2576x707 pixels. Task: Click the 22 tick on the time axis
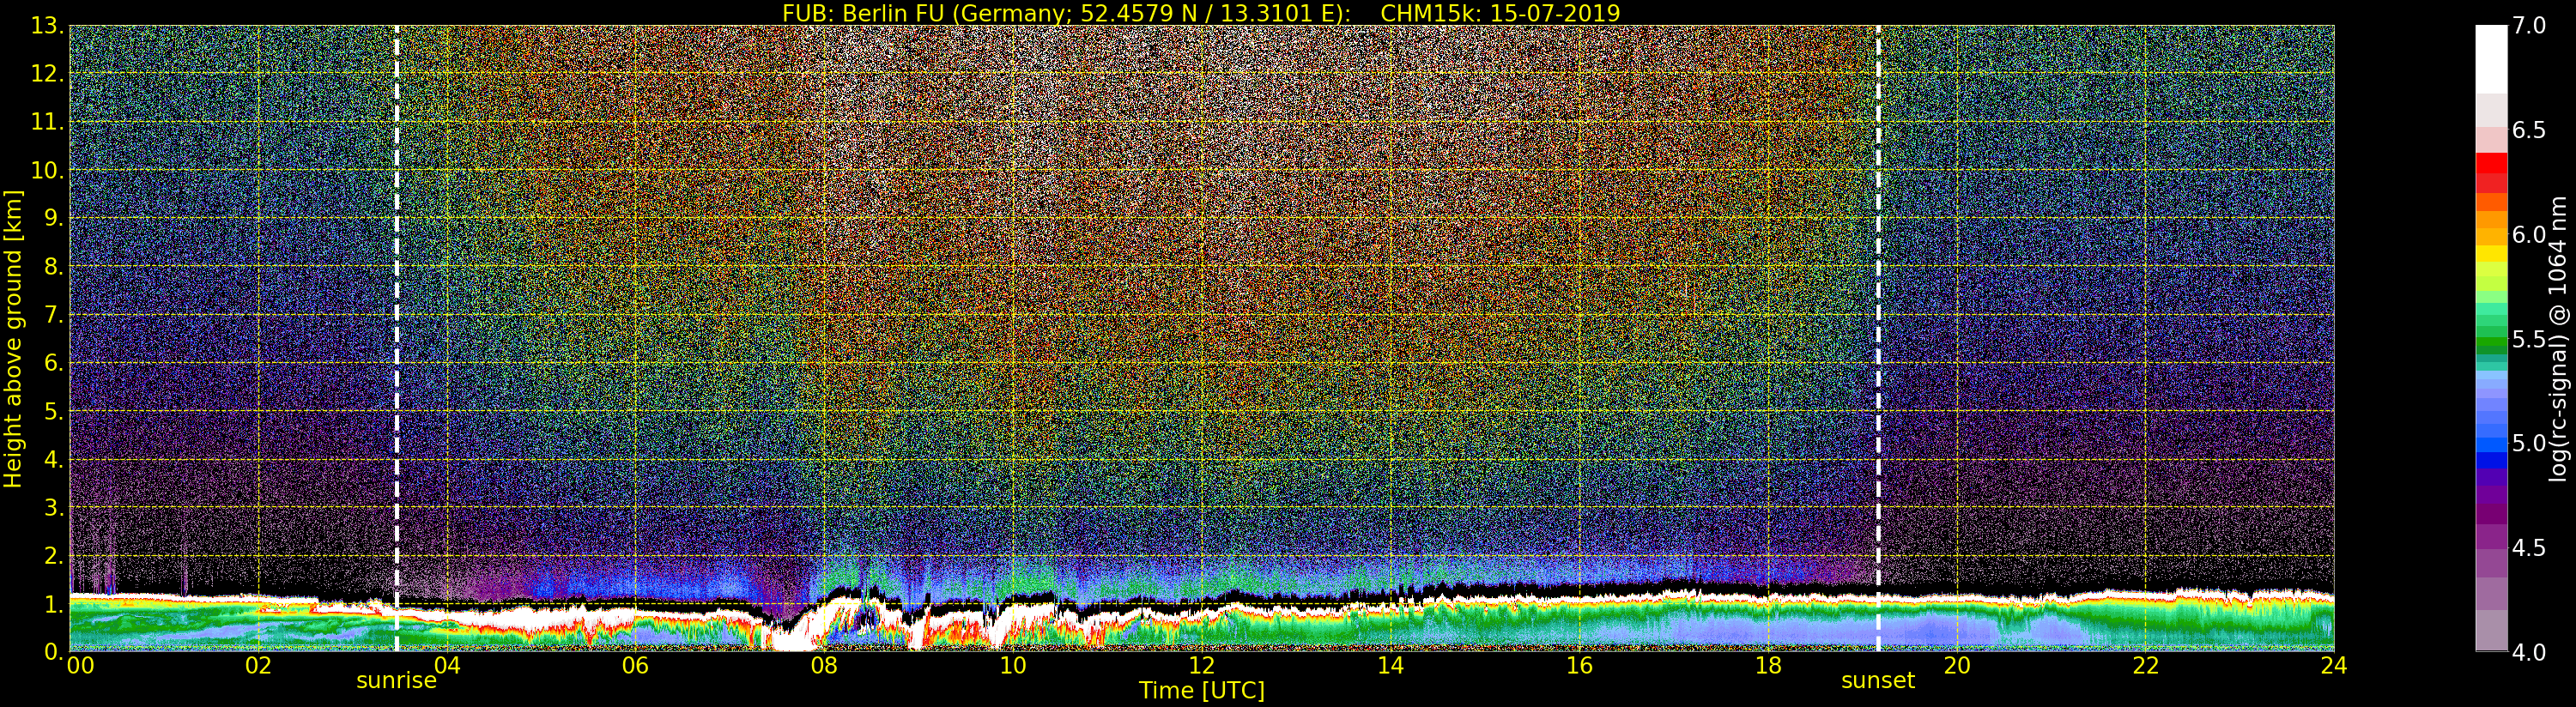(x=2145, y=666)
